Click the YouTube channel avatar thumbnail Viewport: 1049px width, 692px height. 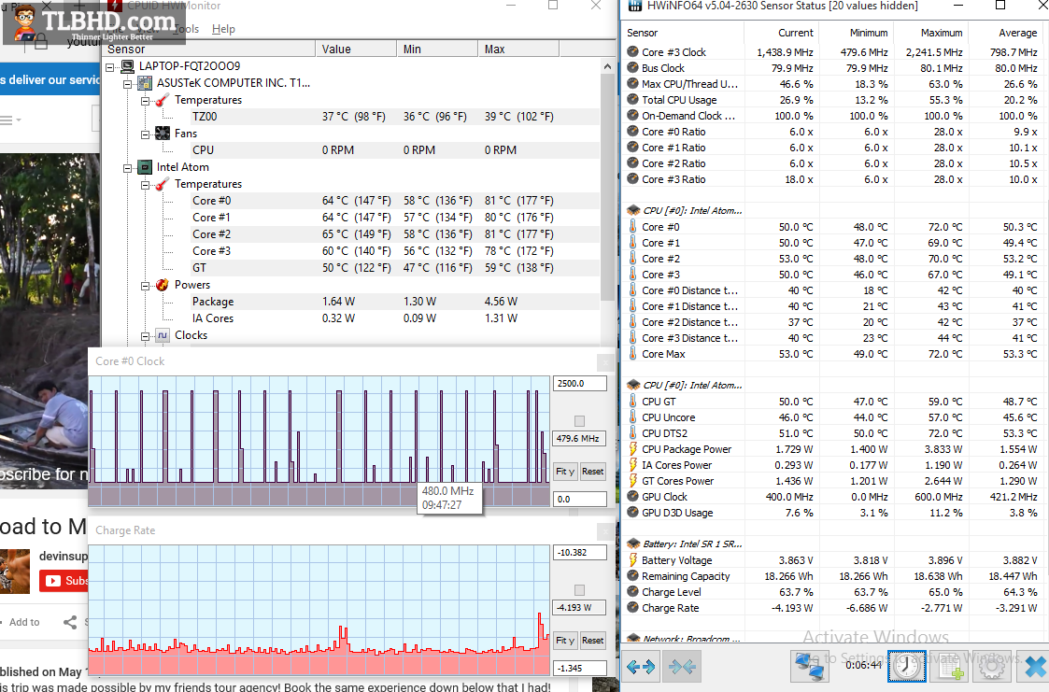(15, 571)
